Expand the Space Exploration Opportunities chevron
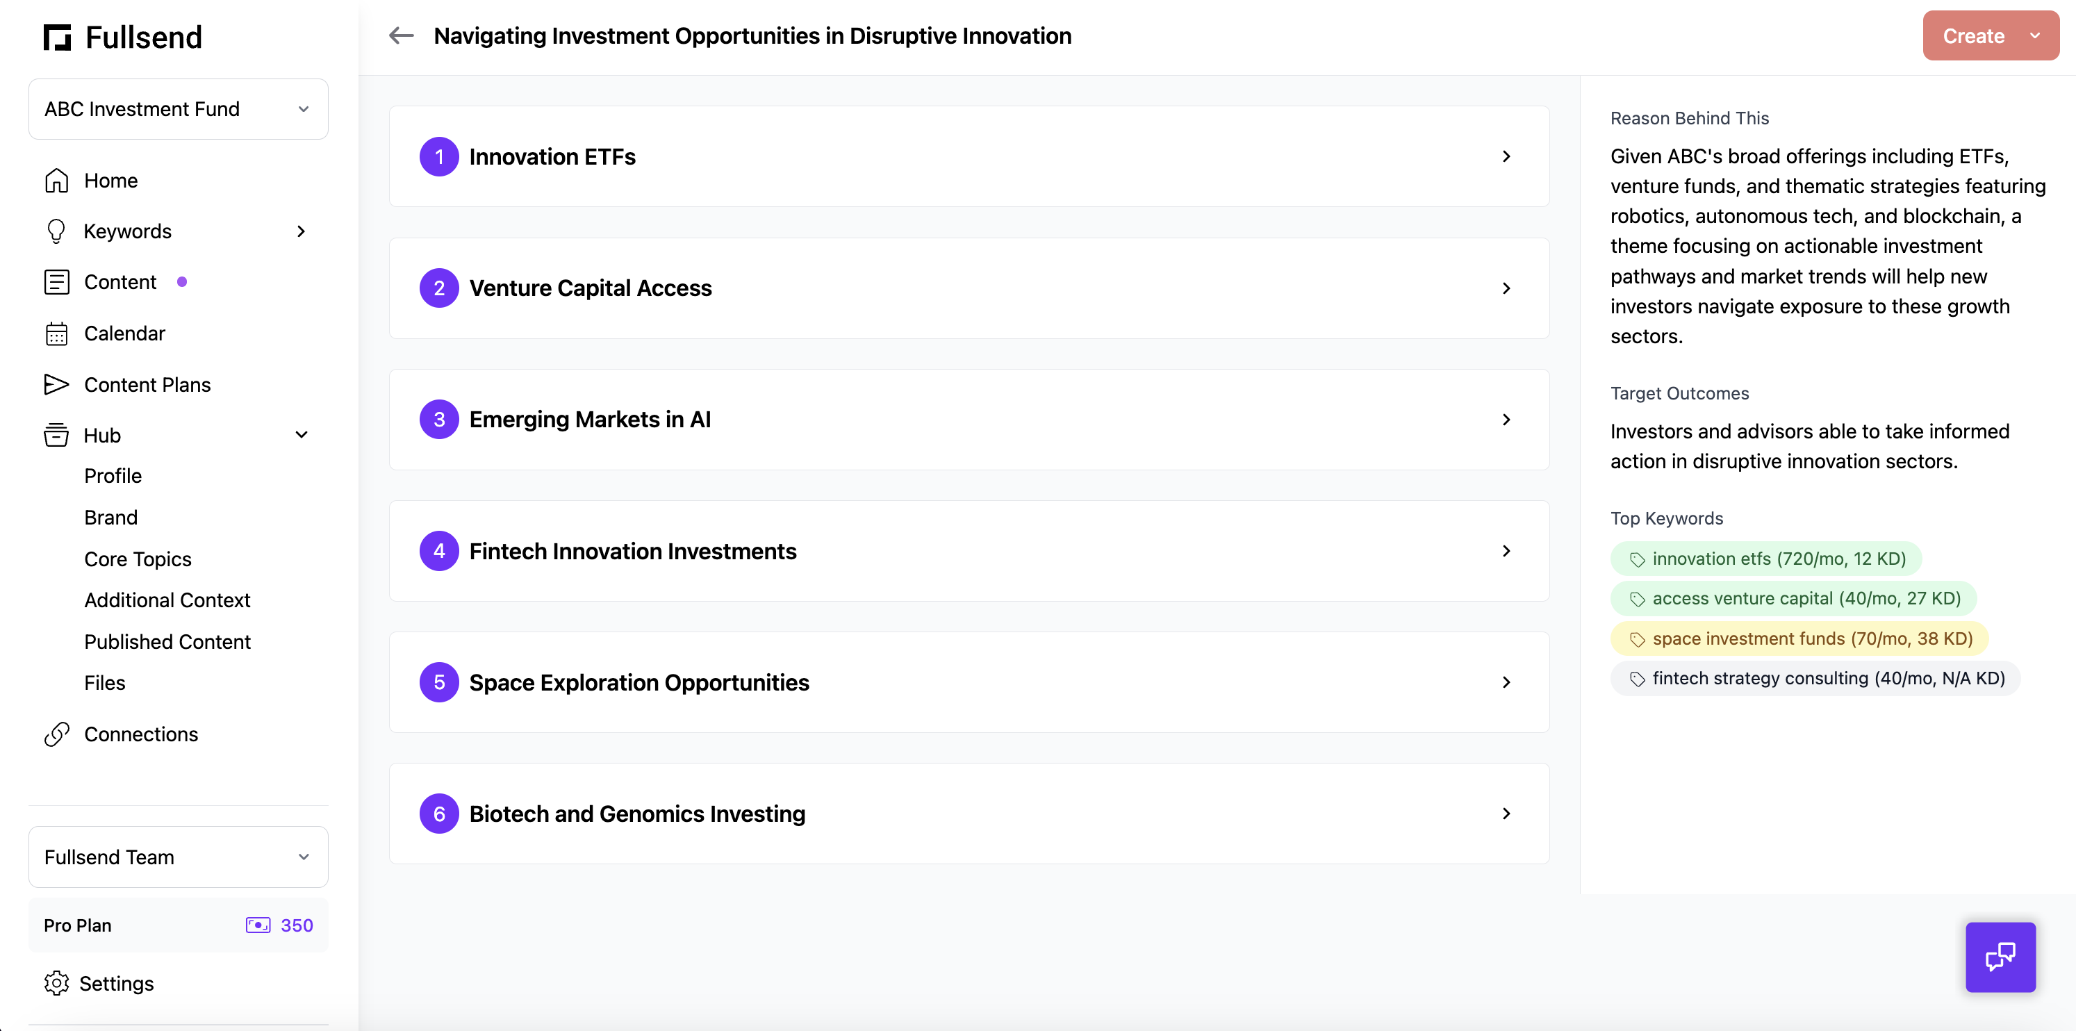Image resolution: width=2076 pixels, height=1031 pixels. click(x=1506, y=682)
